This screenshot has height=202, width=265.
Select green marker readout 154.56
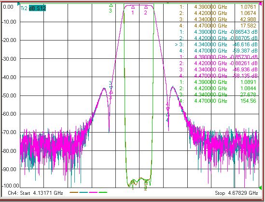pyautogui.click(x=248, y=101)
